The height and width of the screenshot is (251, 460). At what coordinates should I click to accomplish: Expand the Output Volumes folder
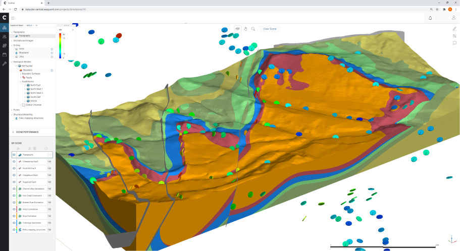[x=24, y=105]
